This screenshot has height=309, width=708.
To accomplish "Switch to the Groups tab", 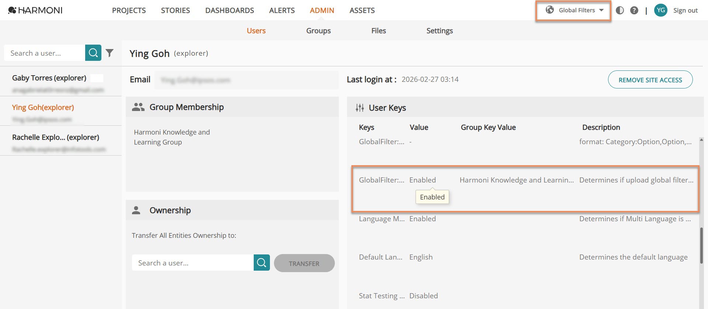I will tap(319, 31).
